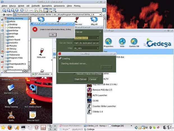Open the Konqueror address history dropdown
This screenshot has width=174, height=131.
pos(100,15)
